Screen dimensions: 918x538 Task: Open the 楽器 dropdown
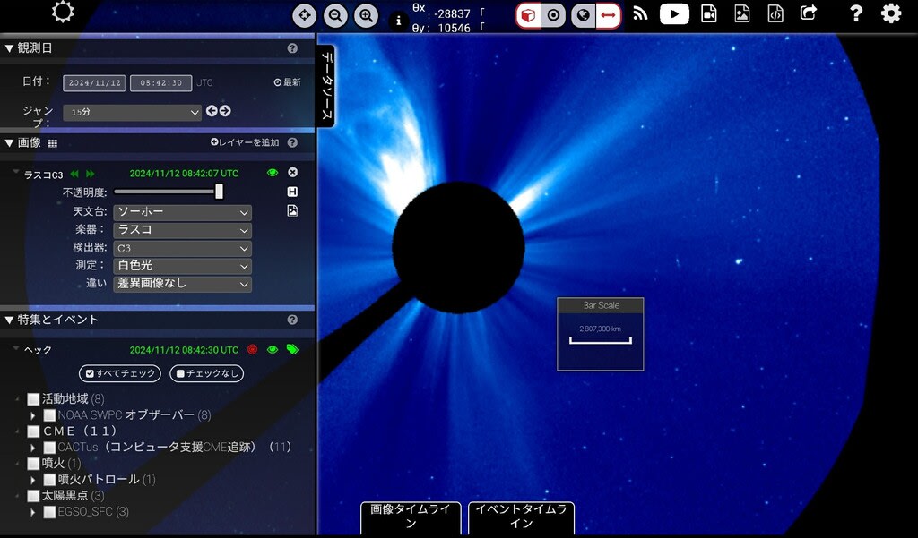coord(182,230)
